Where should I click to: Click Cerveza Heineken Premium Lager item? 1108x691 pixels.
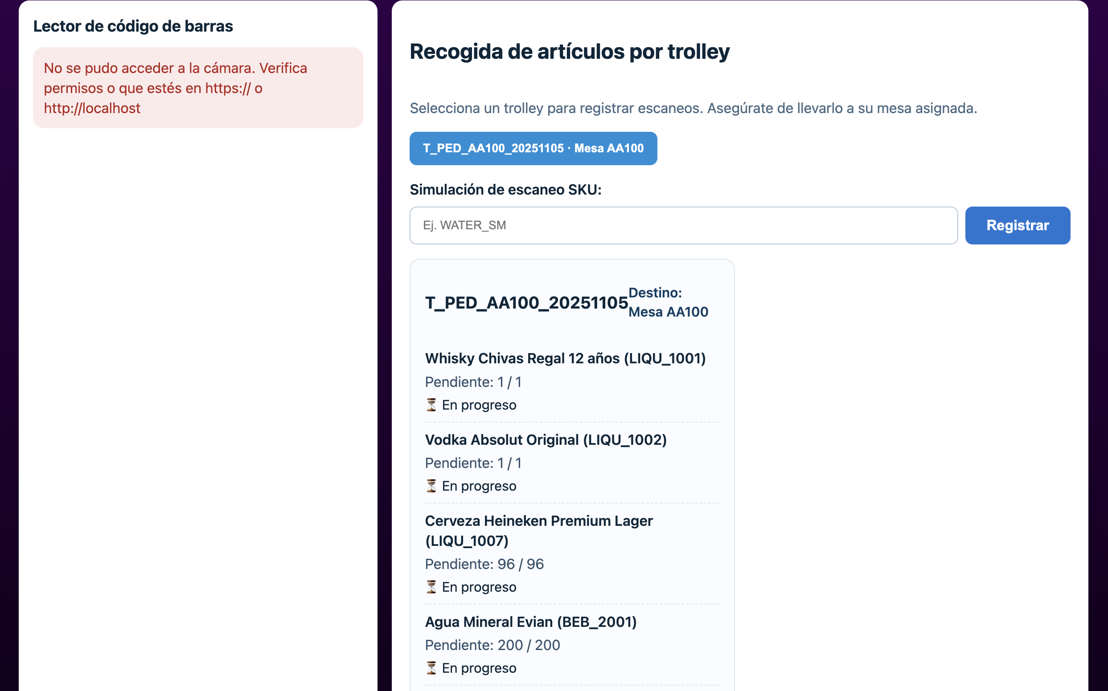coord(538,530)
